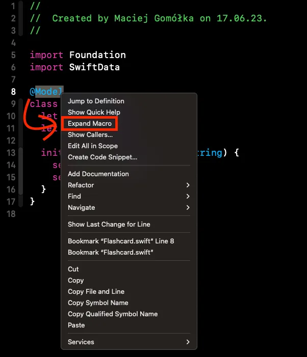The width and height of the screenshot is (307, 357).
Task: Bookmark "Flashcard.swift" Line 8
Action: (121, 241)
